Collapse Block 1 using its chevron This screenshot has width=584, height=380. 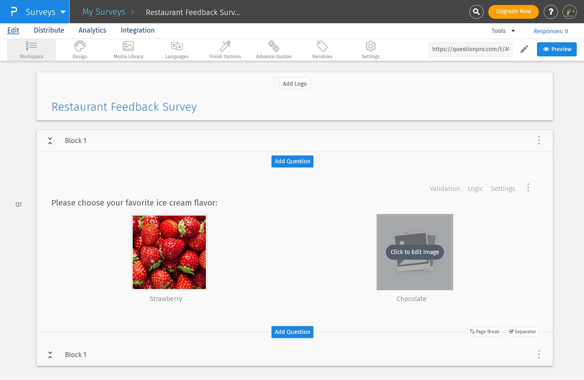[50, 140]
